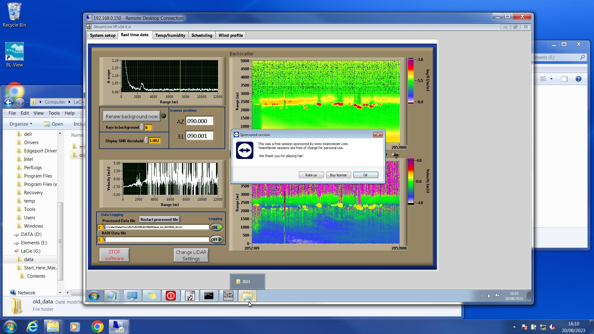Click the Scan sched taskbar icon

tap(228, 296)
